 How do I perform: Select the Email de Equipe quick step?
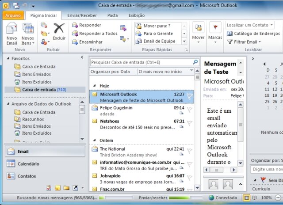pyautogui.click(x=158, y=41)
